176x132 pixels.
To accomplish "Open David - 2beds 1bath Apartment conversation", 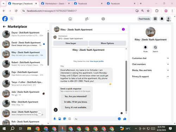I will pyautogui.click(x=24, y=44).
